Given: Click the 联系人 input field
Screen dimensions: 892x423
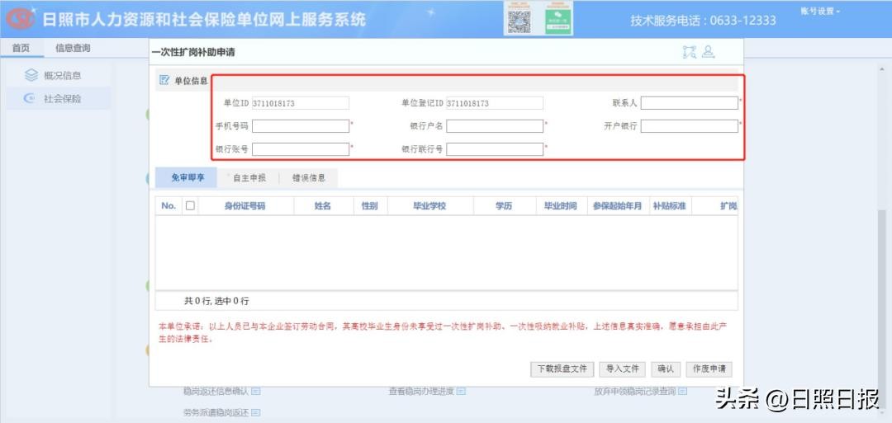Looking at the screenshot, I should pos(689,103).
